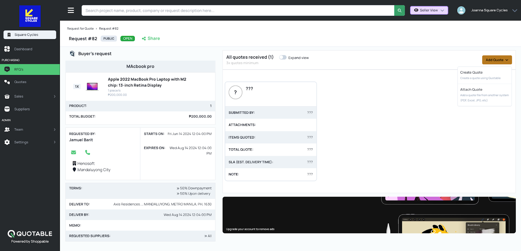Click the OPEN status badge
521x251 pixels.
(128, 38)
